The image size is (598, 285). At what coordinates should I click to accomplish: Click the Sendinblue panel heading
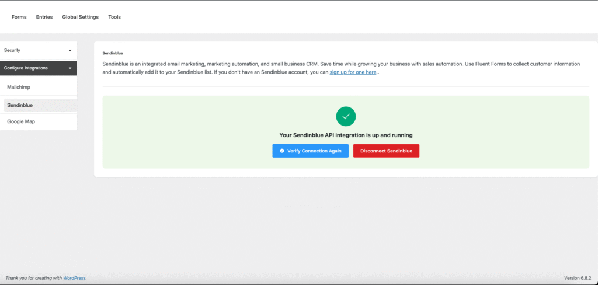[x=113, y=53]
